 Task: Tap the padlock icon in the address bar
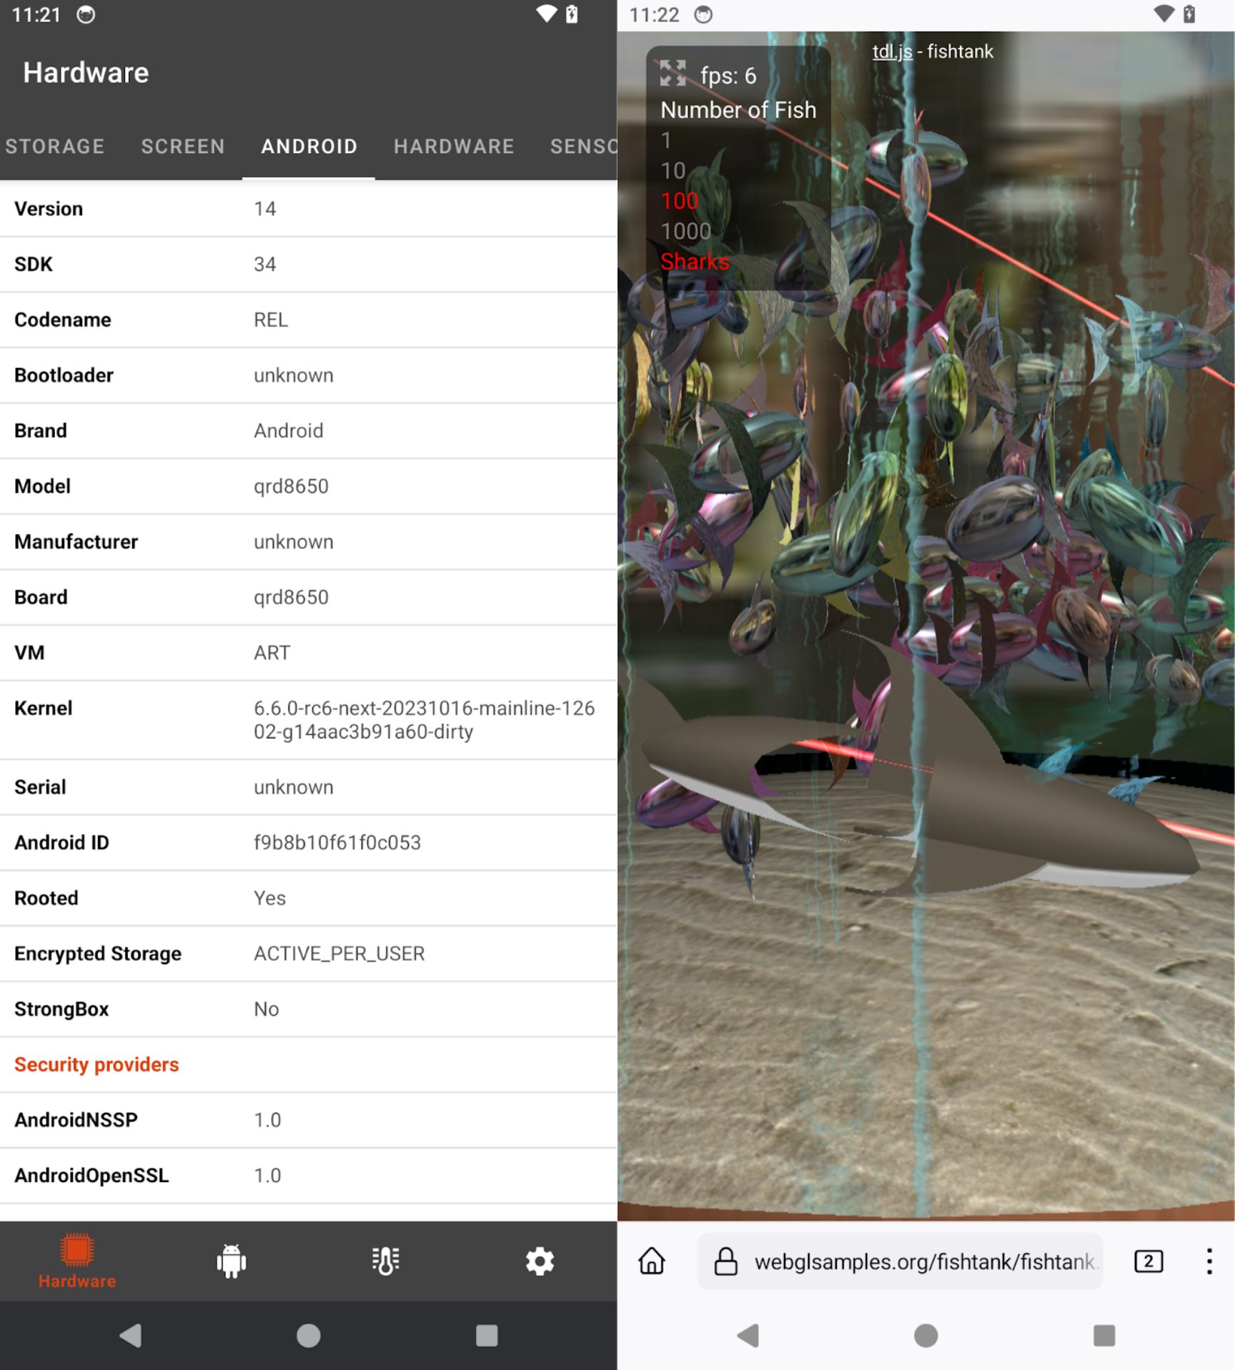pyautogui.click(x=728, y=1262)
